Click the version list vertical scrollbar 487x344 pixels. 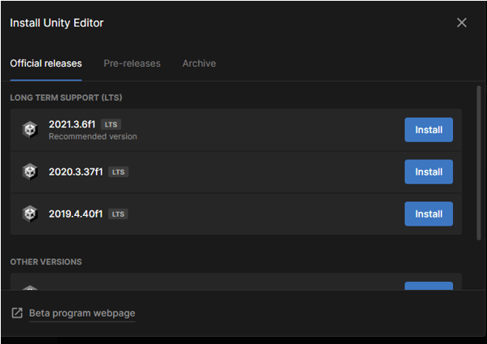pos(479,163)
